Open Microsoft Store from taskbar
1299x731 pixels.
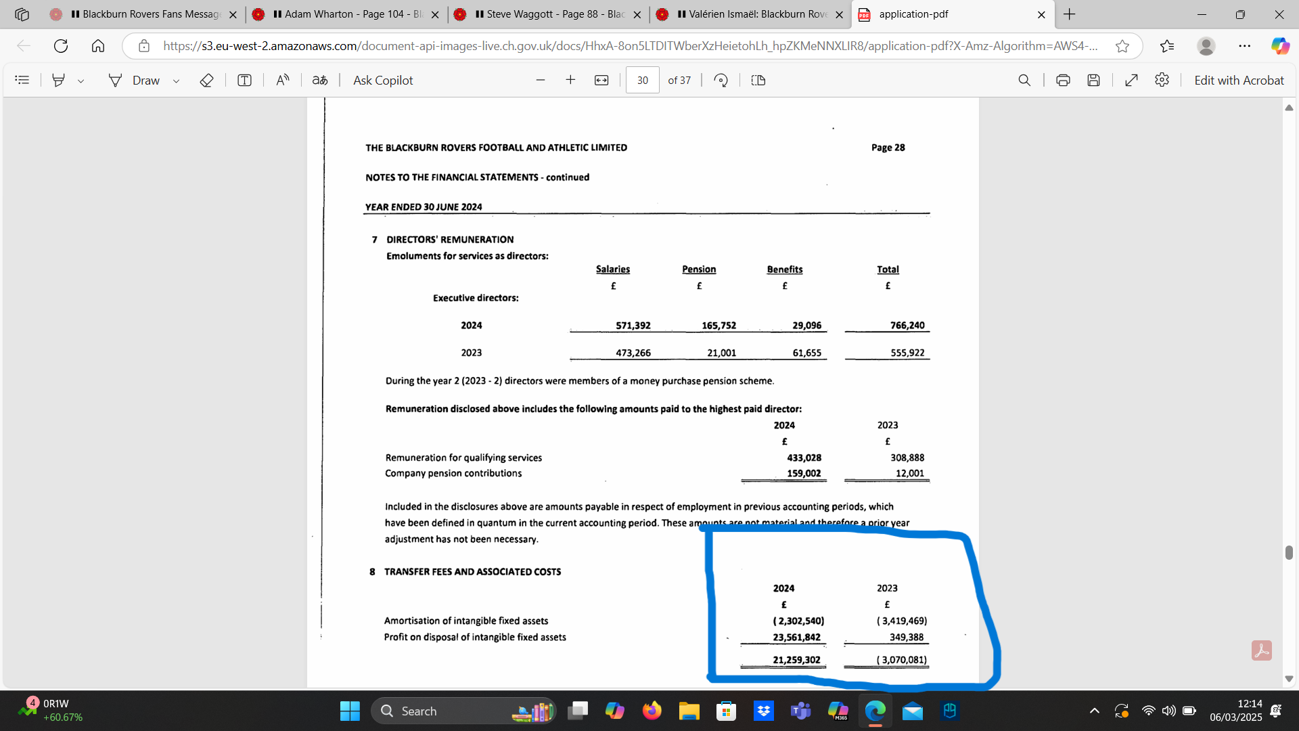727,711
